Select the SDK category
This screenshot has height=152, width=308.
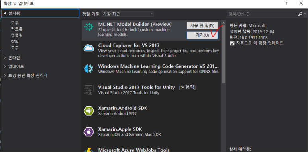click(x=15, y=42)
